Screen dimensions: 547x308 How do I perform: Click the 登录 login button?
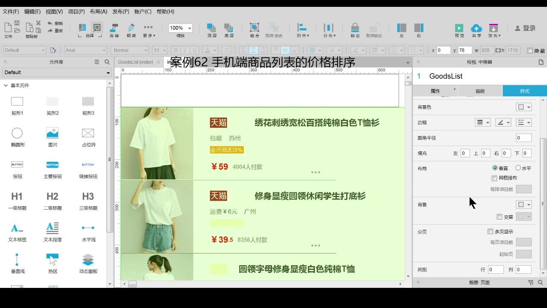pos(525,28)
